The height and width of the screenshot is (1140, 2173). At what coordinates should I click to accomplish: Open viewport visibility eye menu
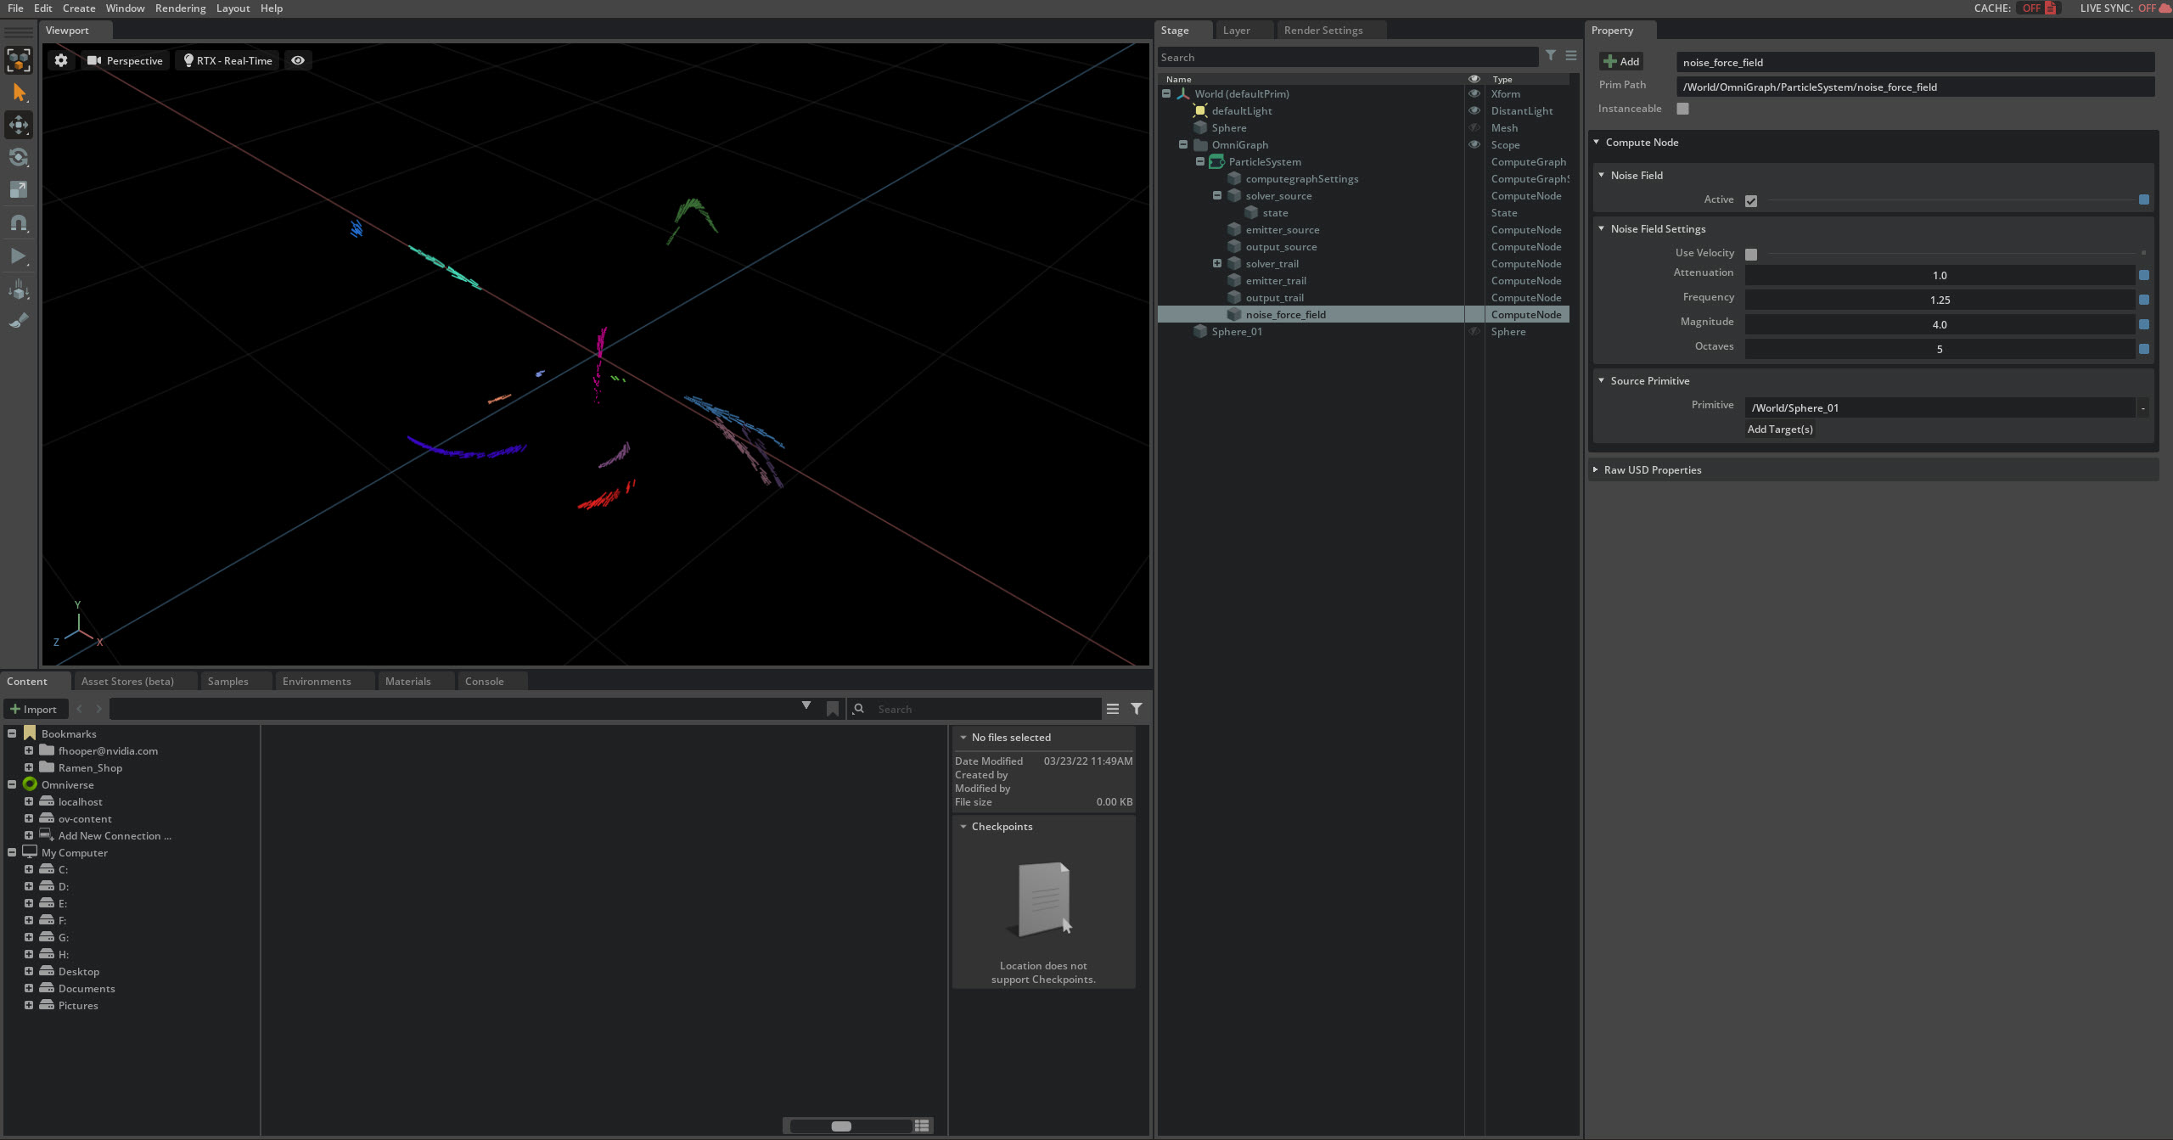(298, 60)
